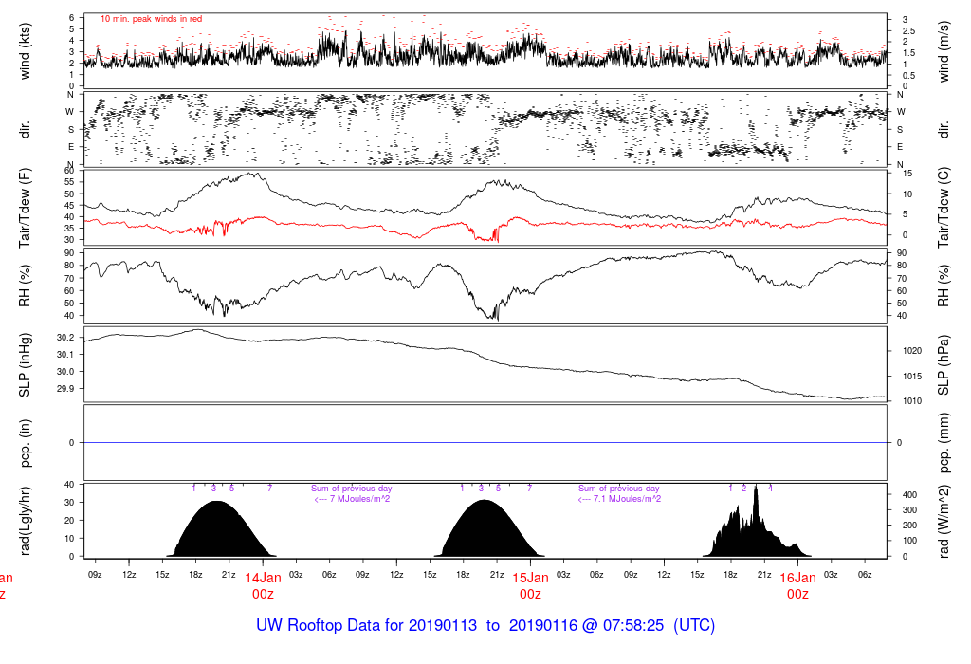Click the "2.5" tick on wind m/s axis
This screenshot has width=971, height=664.
click(908, 31)
